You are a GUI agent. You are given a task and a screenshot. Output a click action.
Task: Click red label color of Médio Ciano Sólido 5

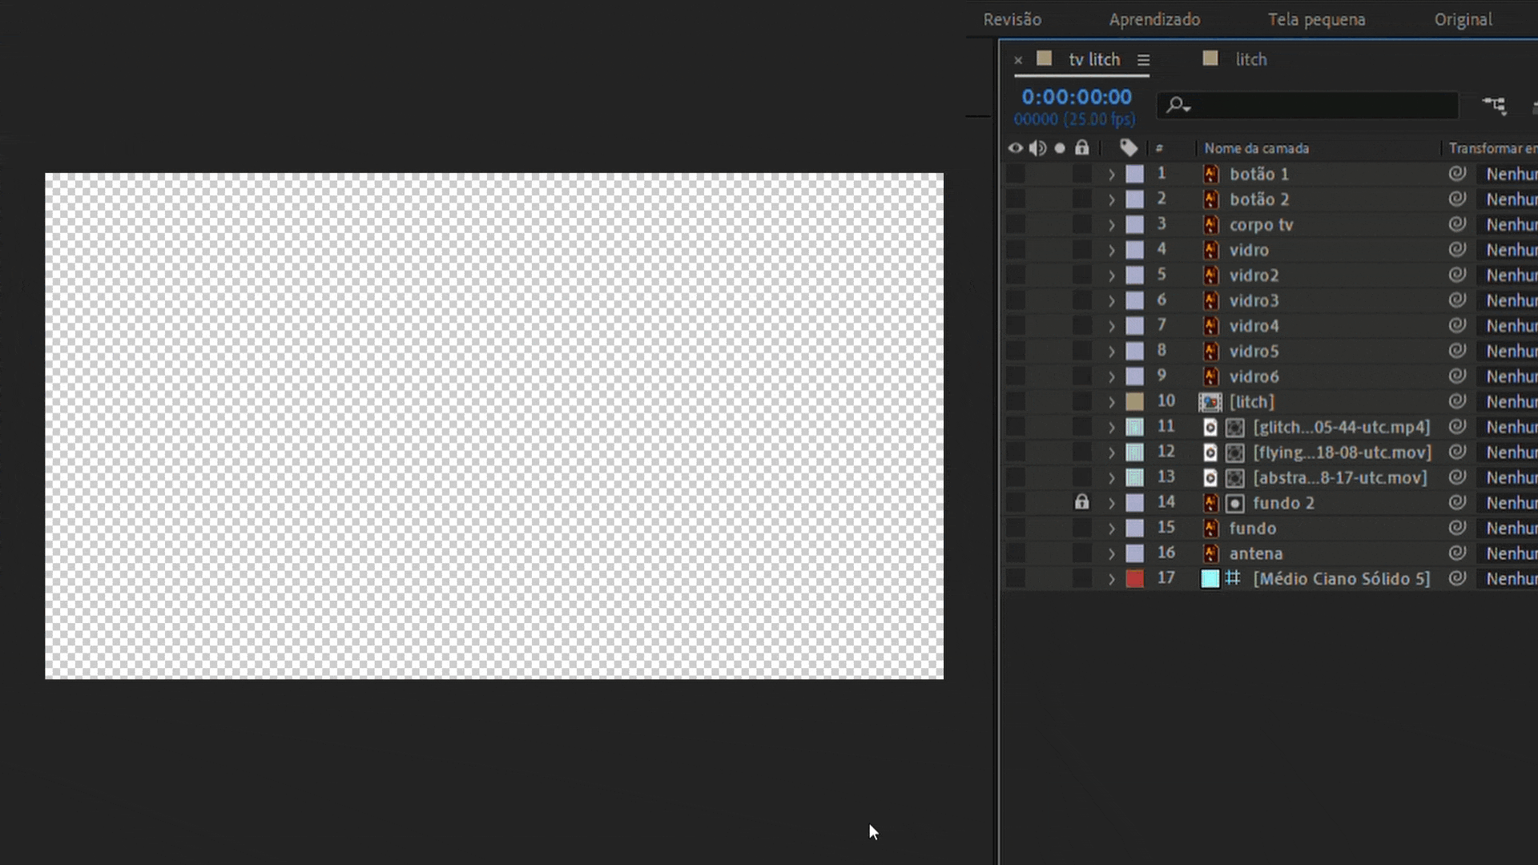pyautogui.click(x=1135, y=579)
